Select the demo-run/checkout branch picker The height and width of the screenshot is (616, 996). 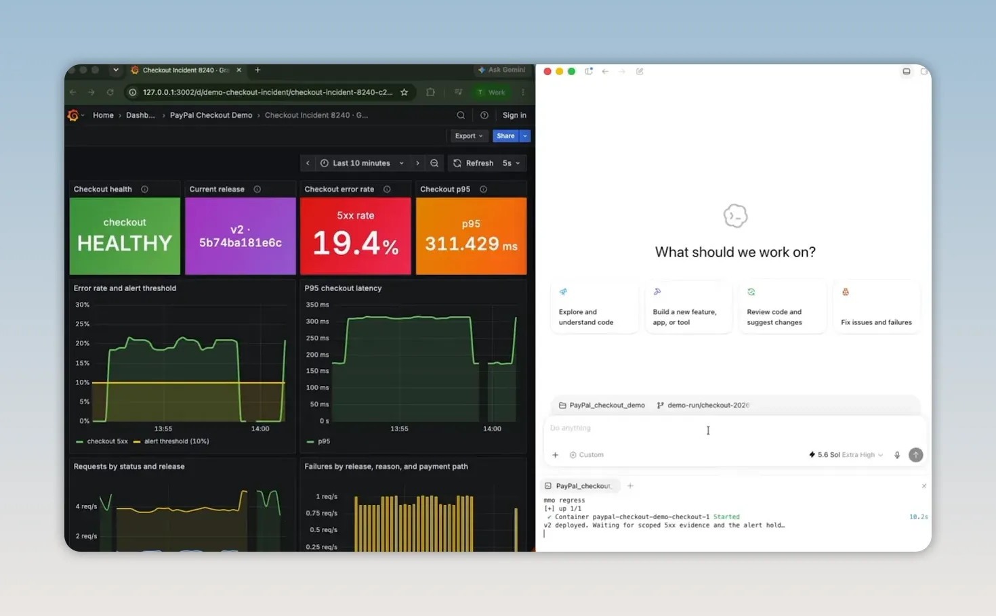click(x=703, y=405)
